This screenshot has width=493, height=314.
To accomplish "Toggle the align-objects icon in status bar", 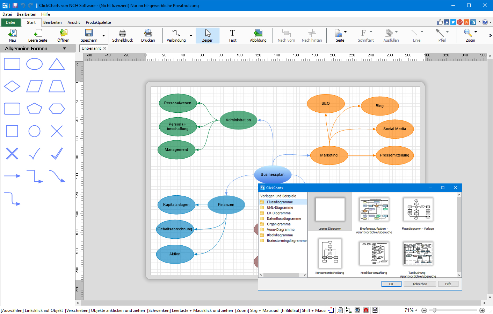I will 375,310.
